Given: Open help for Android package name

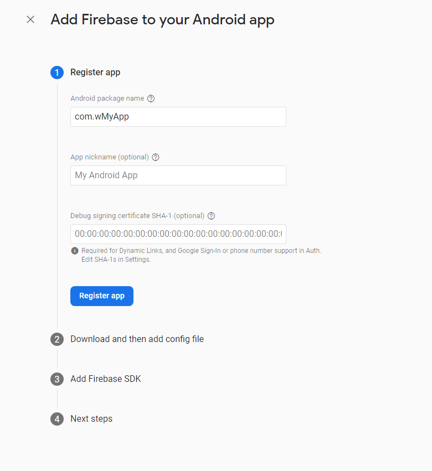Looking at the screenshot, I should 151,99.
